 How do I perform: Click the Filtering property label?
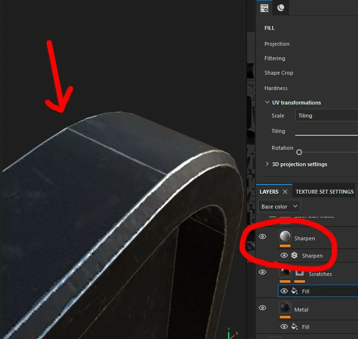[275, 58]
